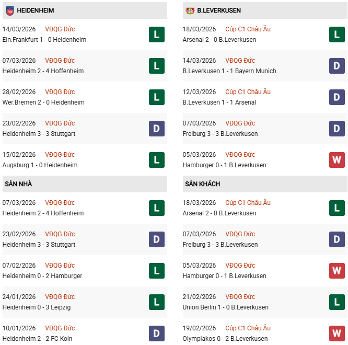
Task: Click the L badge for Heidenheim 0 - 3 Leipzig
Action: pos(157,302)
